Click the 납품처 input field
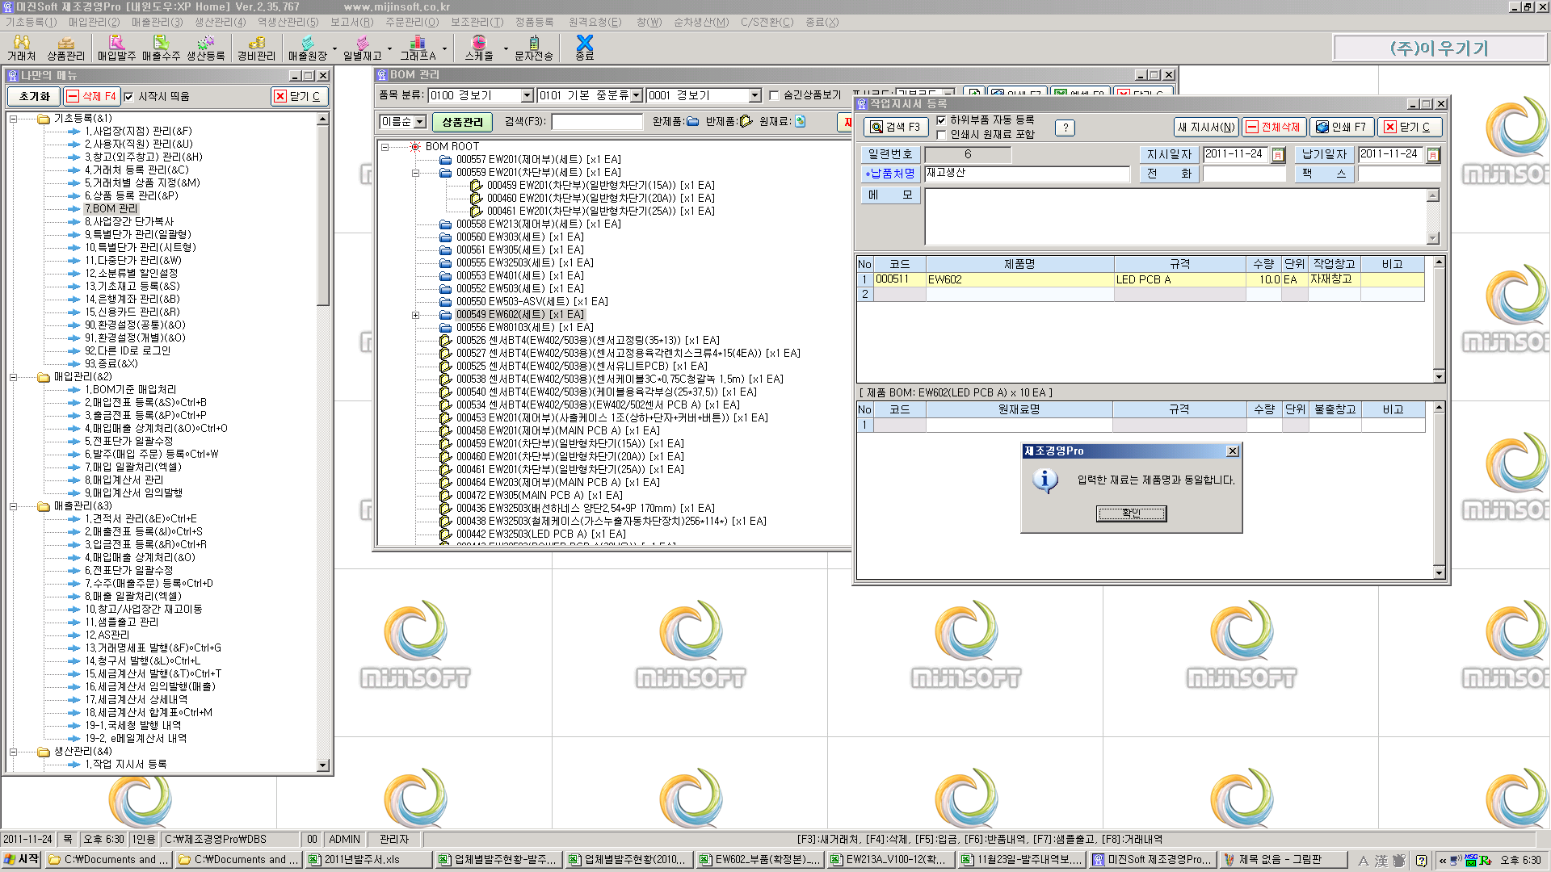This screenshot has width=1551, height=872. (x=1027, y=174)
